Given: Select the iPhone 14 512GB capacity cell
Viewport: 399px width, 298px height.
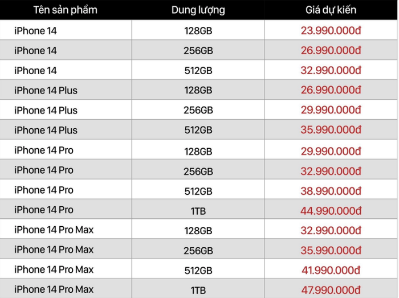Looking at the screenshot, I should (198, 71).
